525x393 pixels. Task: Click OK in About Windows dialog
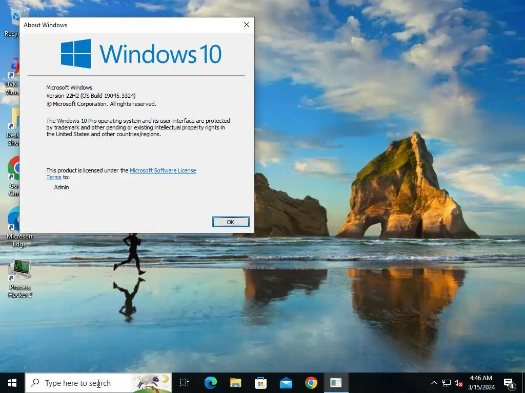231,222
